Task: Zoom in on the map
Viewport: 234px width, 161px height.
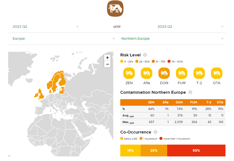Action: click(107, 57)
